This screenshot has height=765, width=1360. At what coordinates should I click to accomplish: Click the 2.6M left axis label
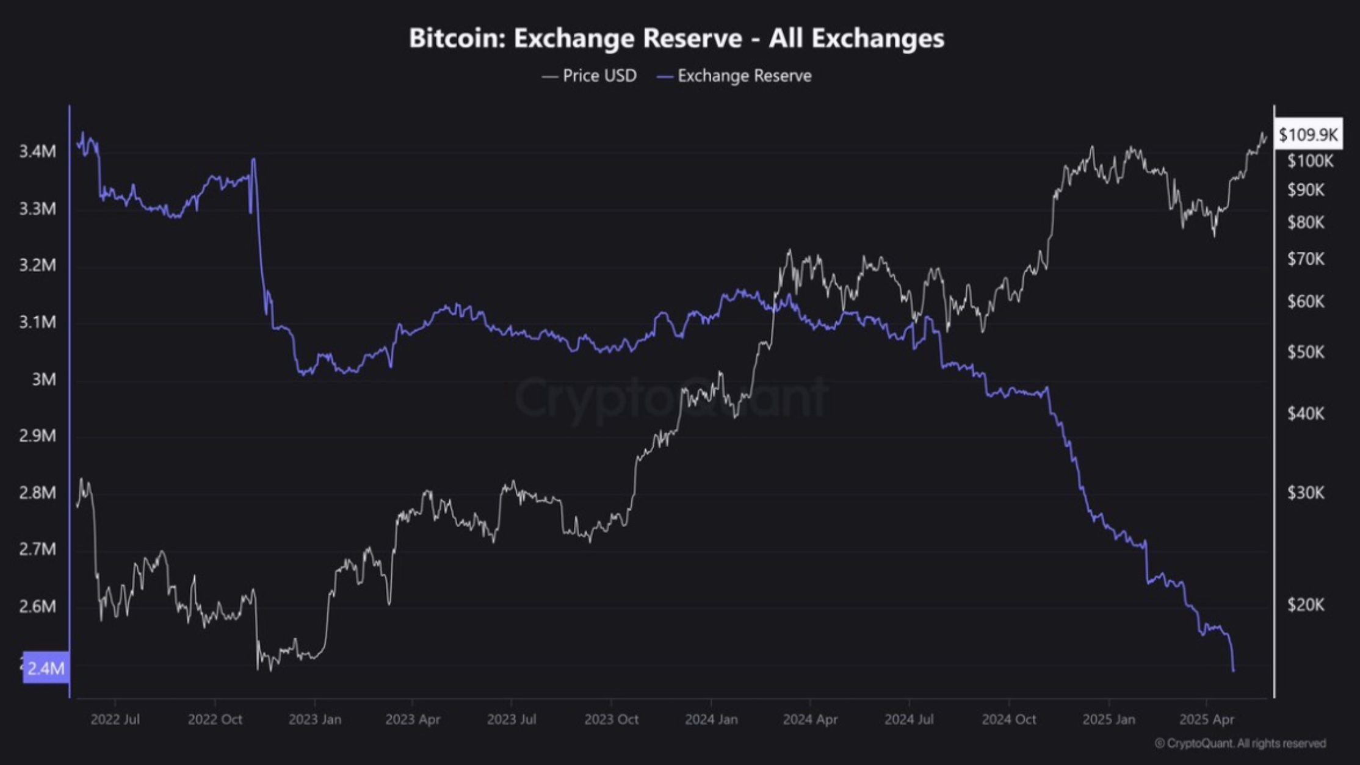tap(37, 606)
